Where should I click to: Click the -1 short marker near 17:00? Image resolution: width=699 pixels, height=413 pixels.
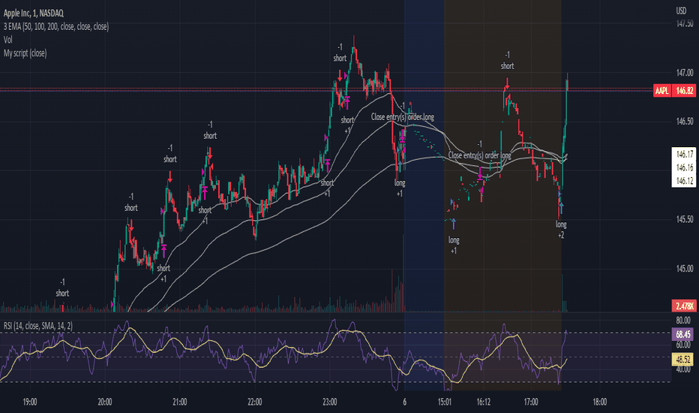(x=507, y=60)
